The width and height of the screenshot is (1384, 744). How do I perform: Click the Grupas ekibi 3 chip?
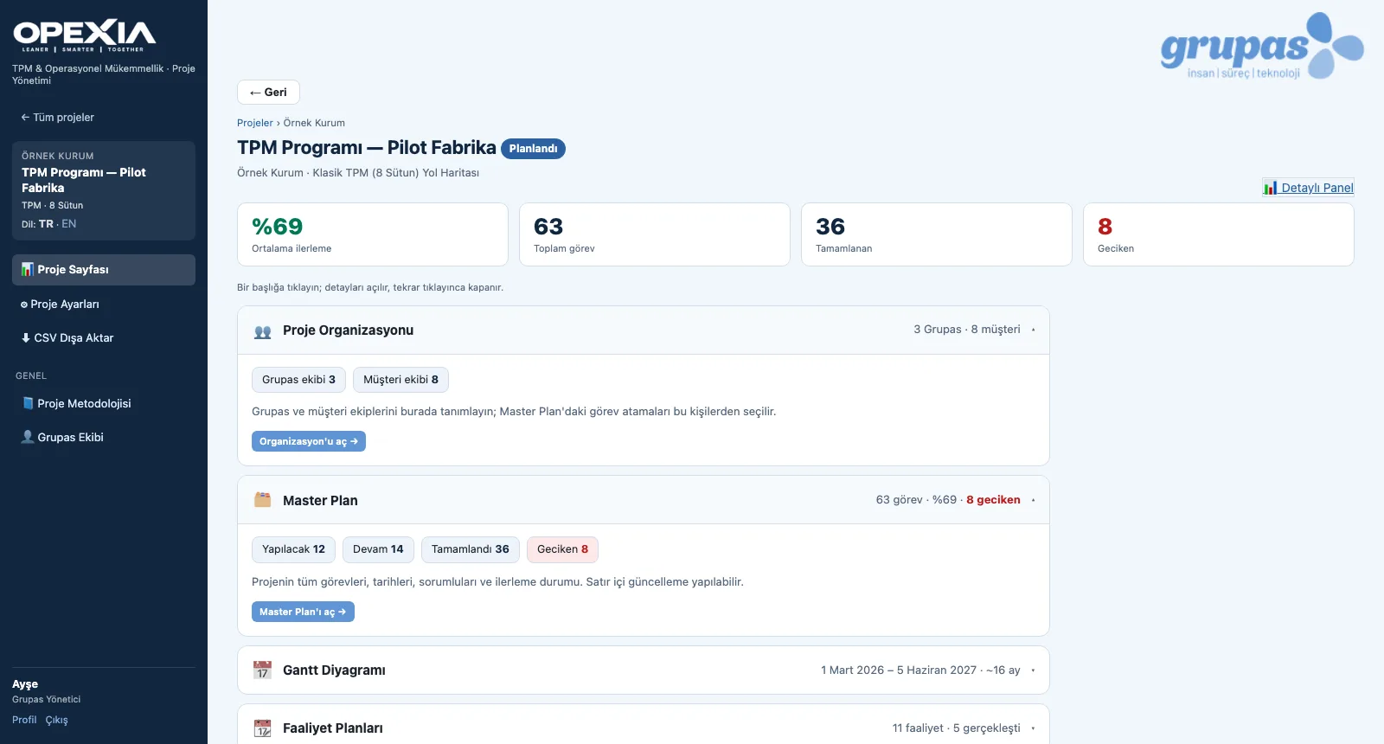298,380
